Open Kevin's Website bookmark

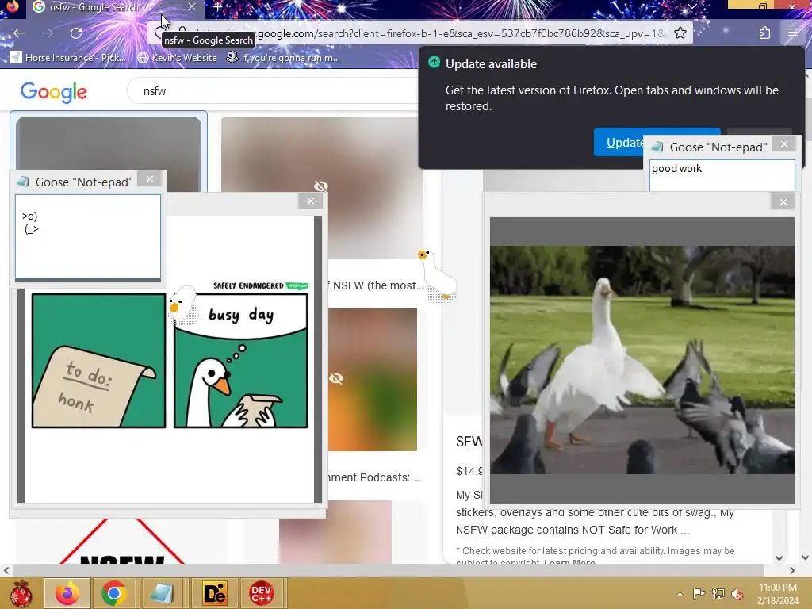(x=177, y=57)
